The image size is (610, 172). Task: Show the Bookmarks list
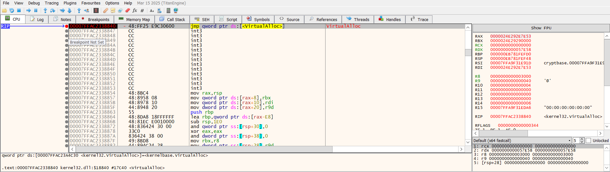point(128,11)
